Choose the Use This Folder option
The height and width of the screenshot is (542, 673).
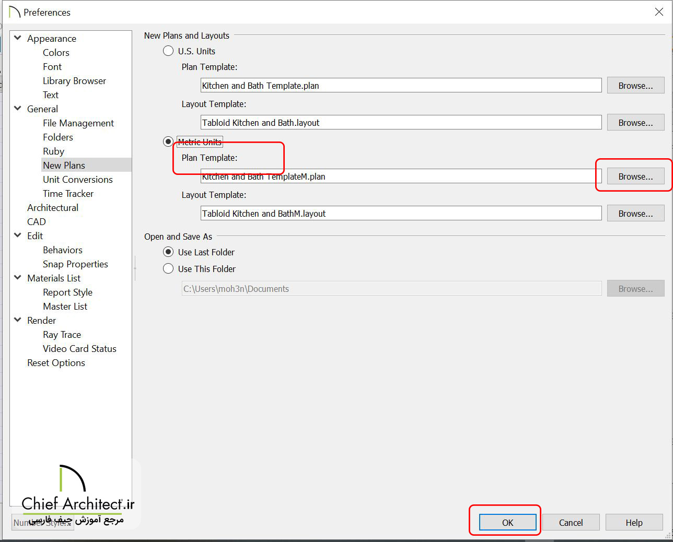(x=168, y=269)
